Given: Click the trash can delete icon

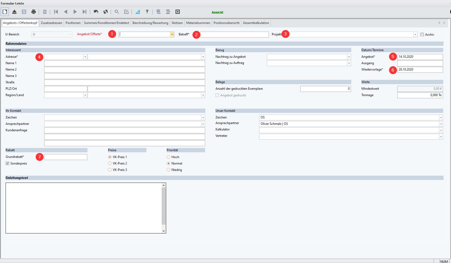Looking at the screenshot, I should 45,12.
